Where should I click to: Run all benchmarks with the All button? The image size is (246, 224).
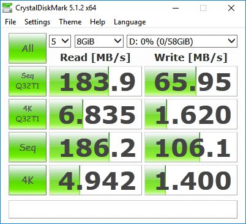[x=28, y=48]
